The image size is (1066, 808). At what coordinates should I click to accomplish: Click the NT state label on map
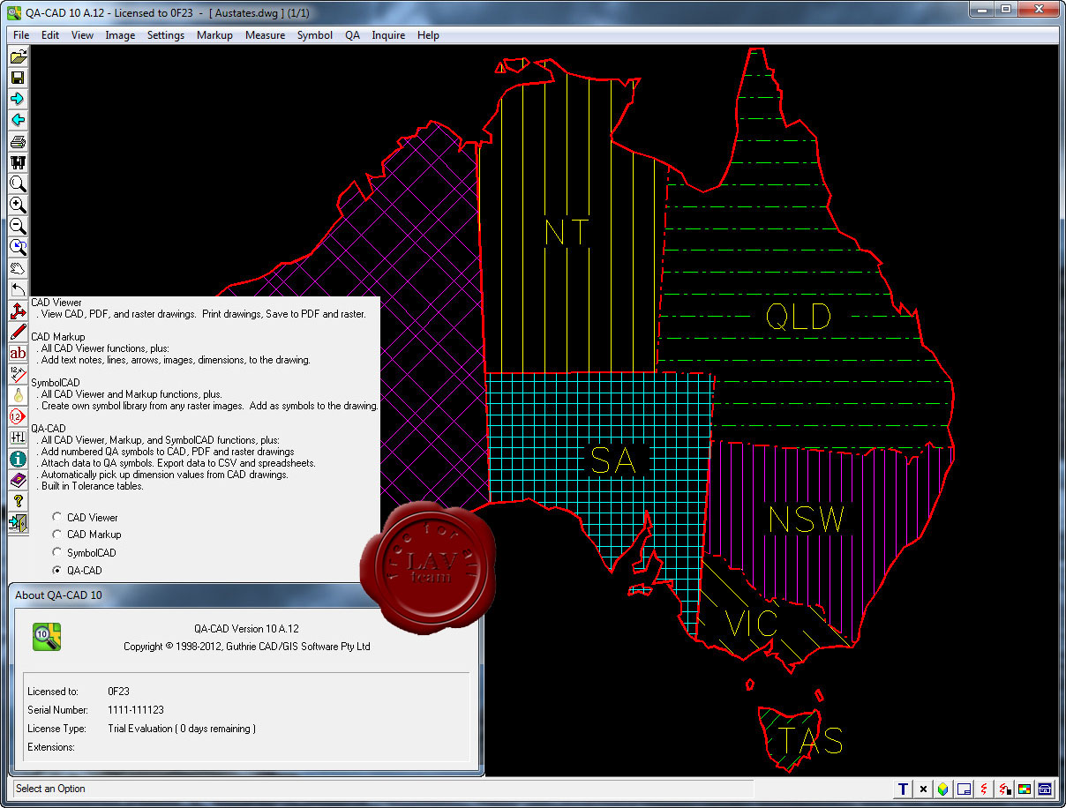click(x=567, y=234)
